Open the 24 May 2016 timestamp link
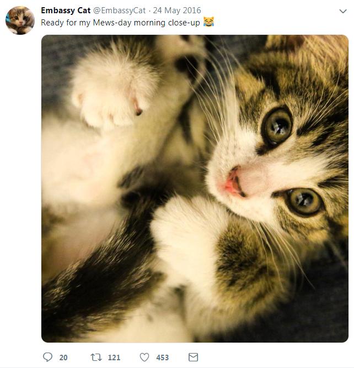The image size is (354, 368). [177, 10]
